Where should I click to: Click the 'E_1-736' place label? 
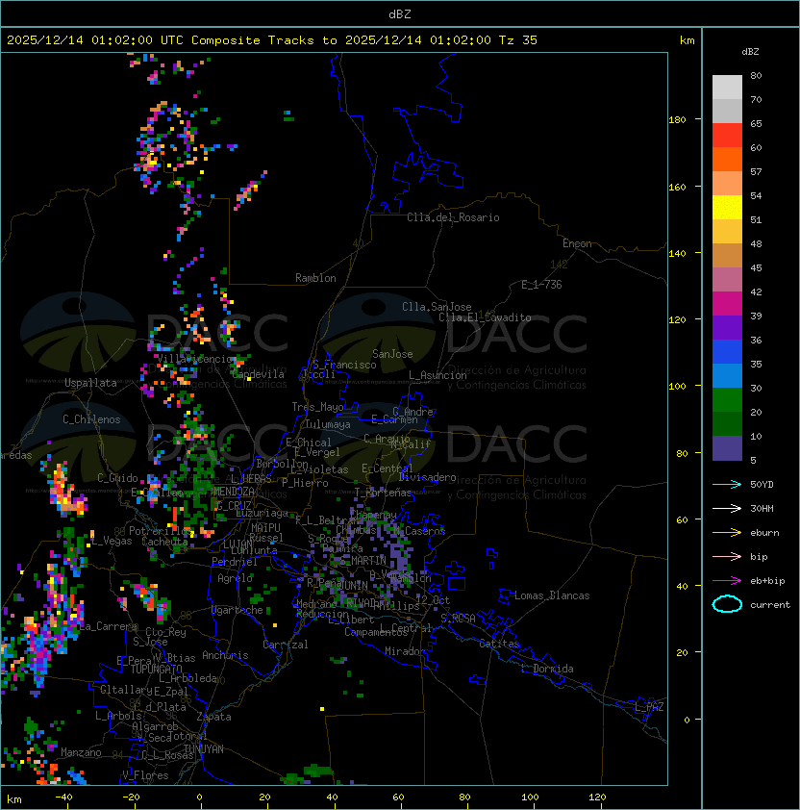(541, 285)
